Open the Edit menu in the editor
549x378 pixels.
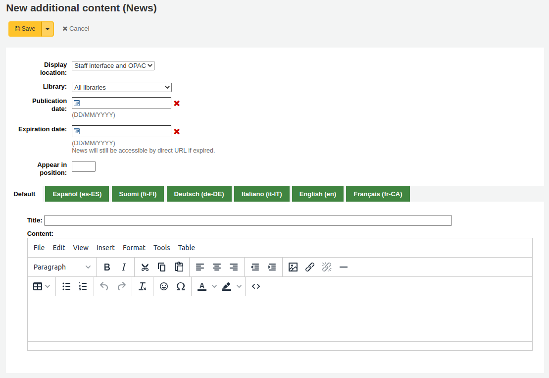tap(59, 248)
